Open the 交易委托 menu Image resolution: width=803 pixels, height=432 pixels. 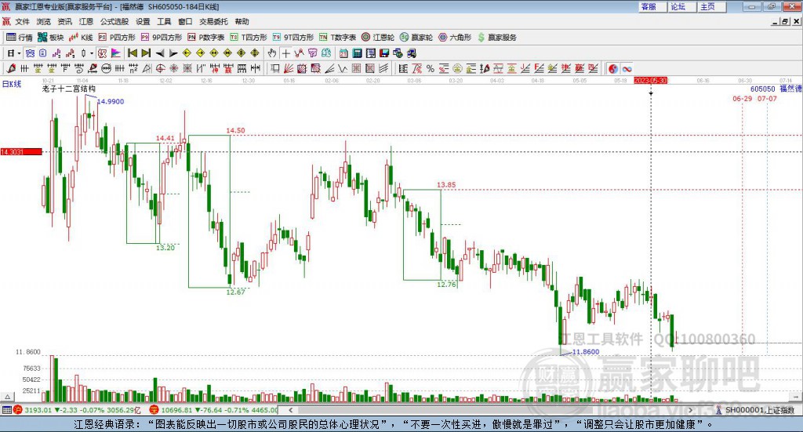213,21
